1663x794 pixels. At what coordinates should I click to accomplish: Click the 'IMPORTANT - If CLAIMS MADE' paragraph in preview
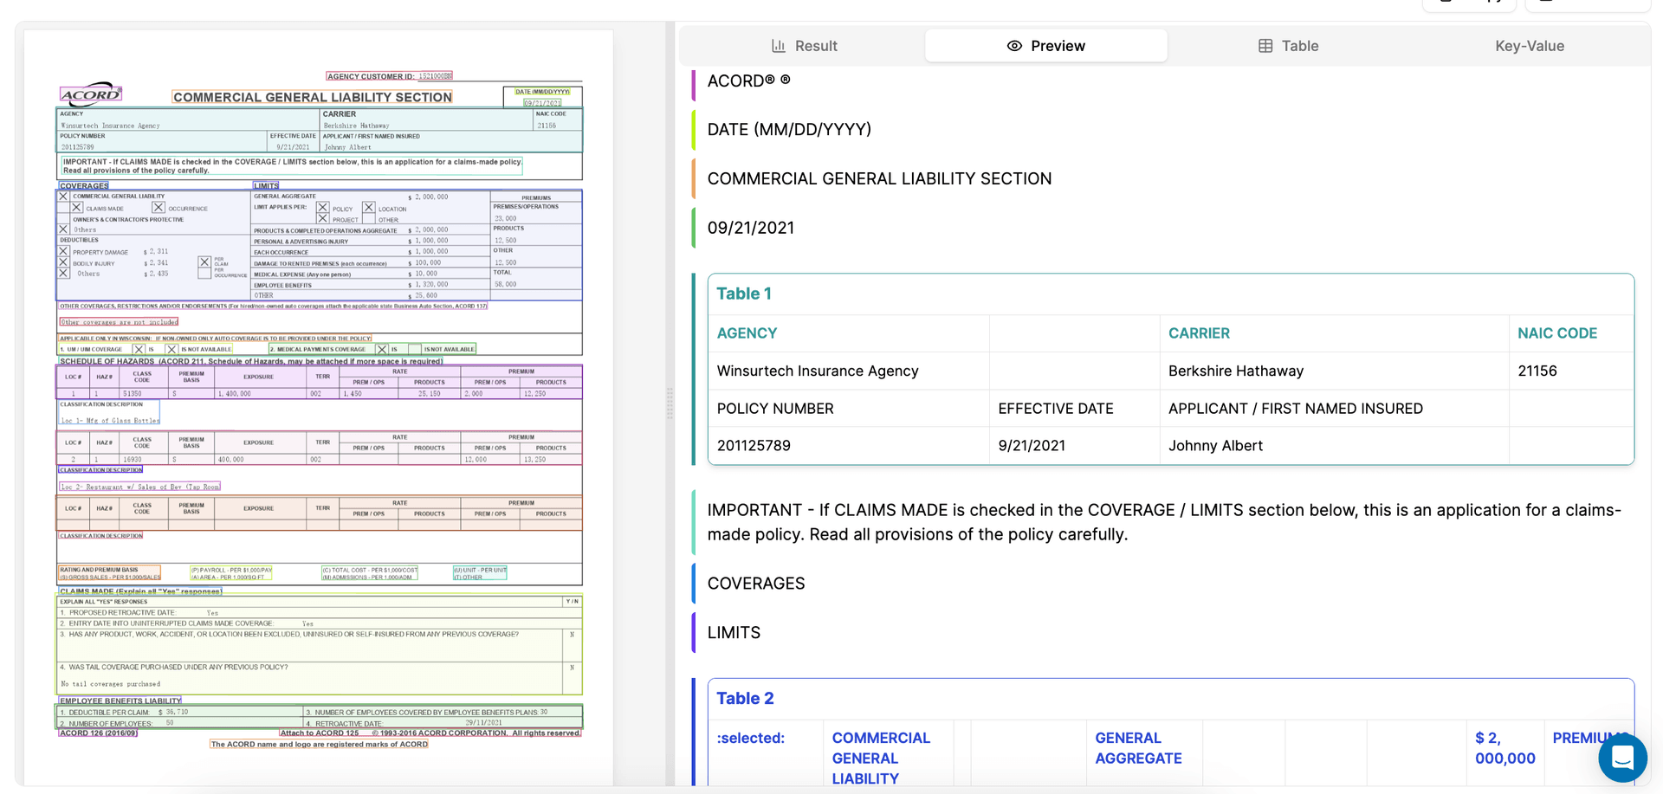1164,522
